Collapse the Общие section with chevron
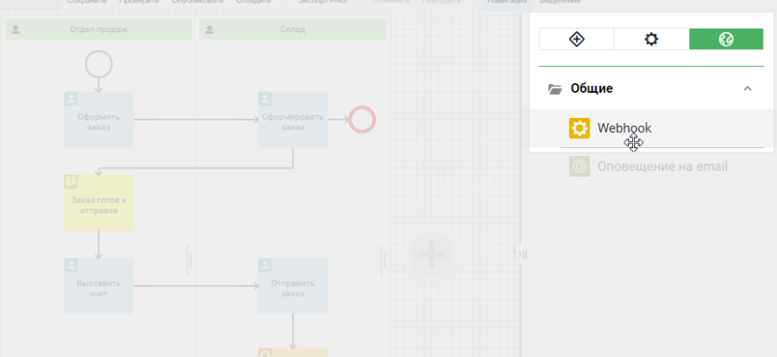 pyautogui.click(x=748, y=88)
